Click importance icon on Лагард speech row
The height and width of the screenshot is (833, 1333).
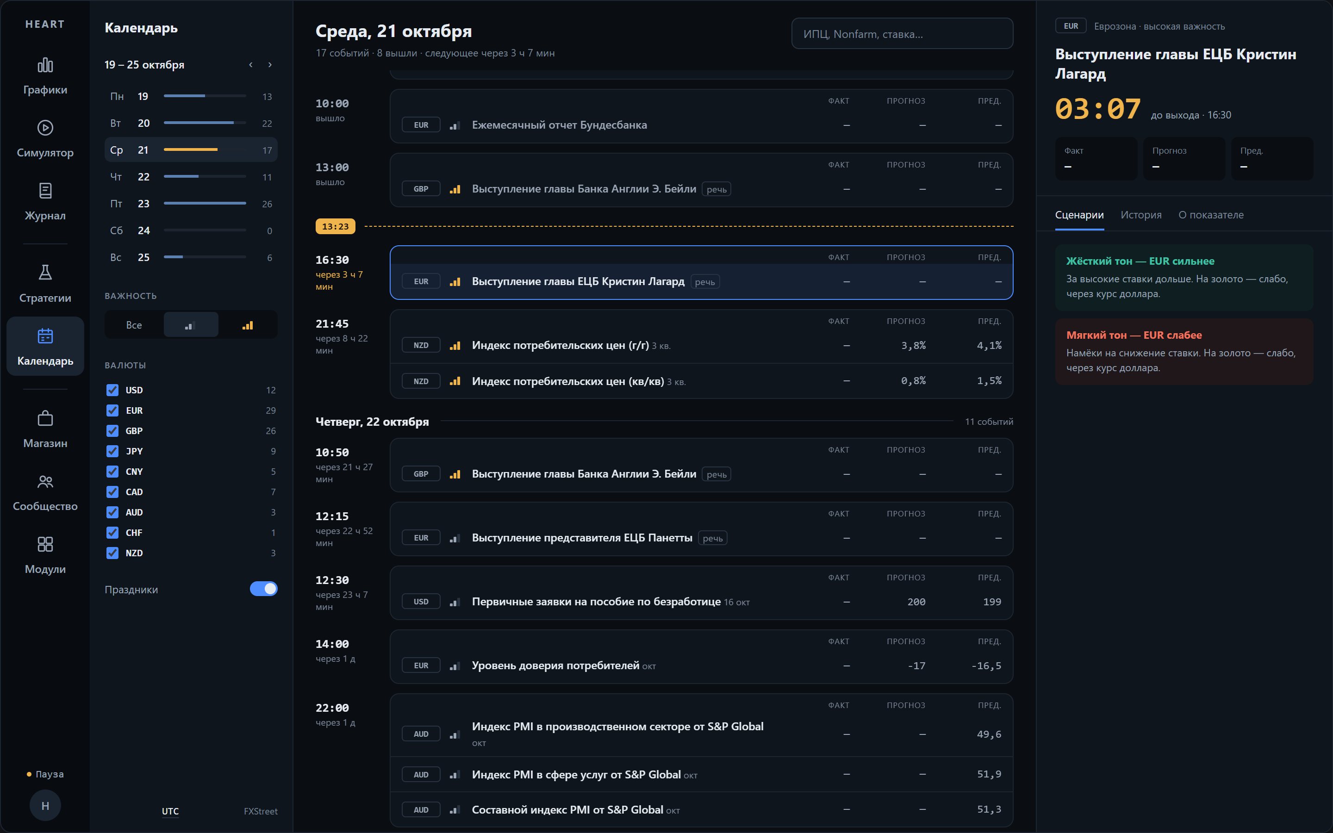tap(455, 282)
